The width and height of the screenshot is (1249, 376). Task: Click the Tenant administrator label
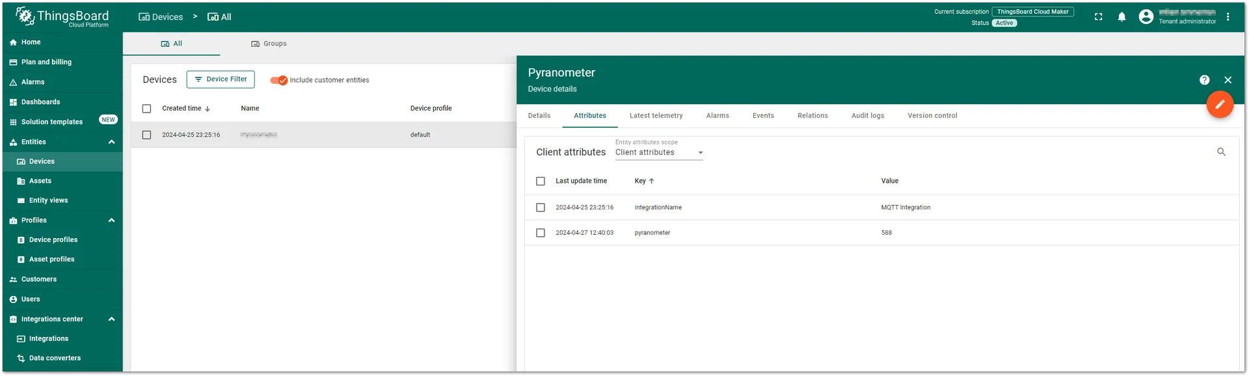[1187, 21]
